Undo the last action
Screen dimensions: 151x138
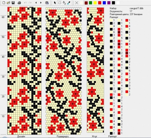point(25,3)
